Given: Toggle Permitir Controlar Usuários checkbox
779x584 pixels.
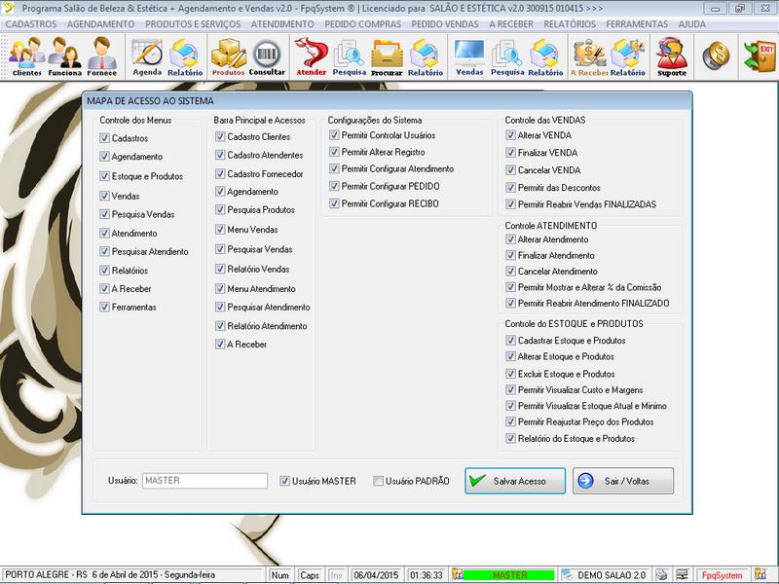Looking at the screenshot, I should tap(334, 134).
